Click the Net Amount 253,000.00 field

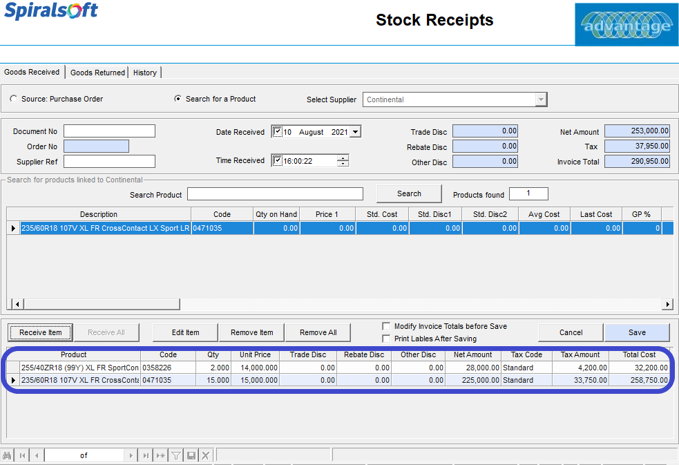pyautogui.click(x=637, y=131)
